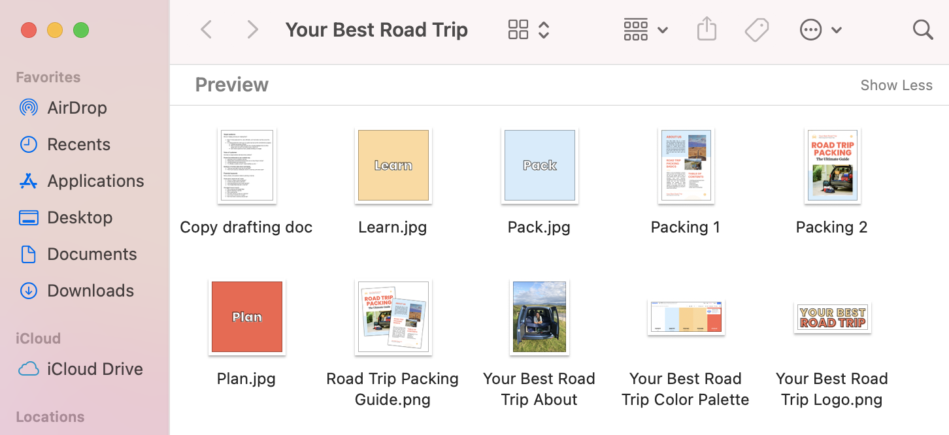Open Applications in the sidebar

click(x=95, y=181)
